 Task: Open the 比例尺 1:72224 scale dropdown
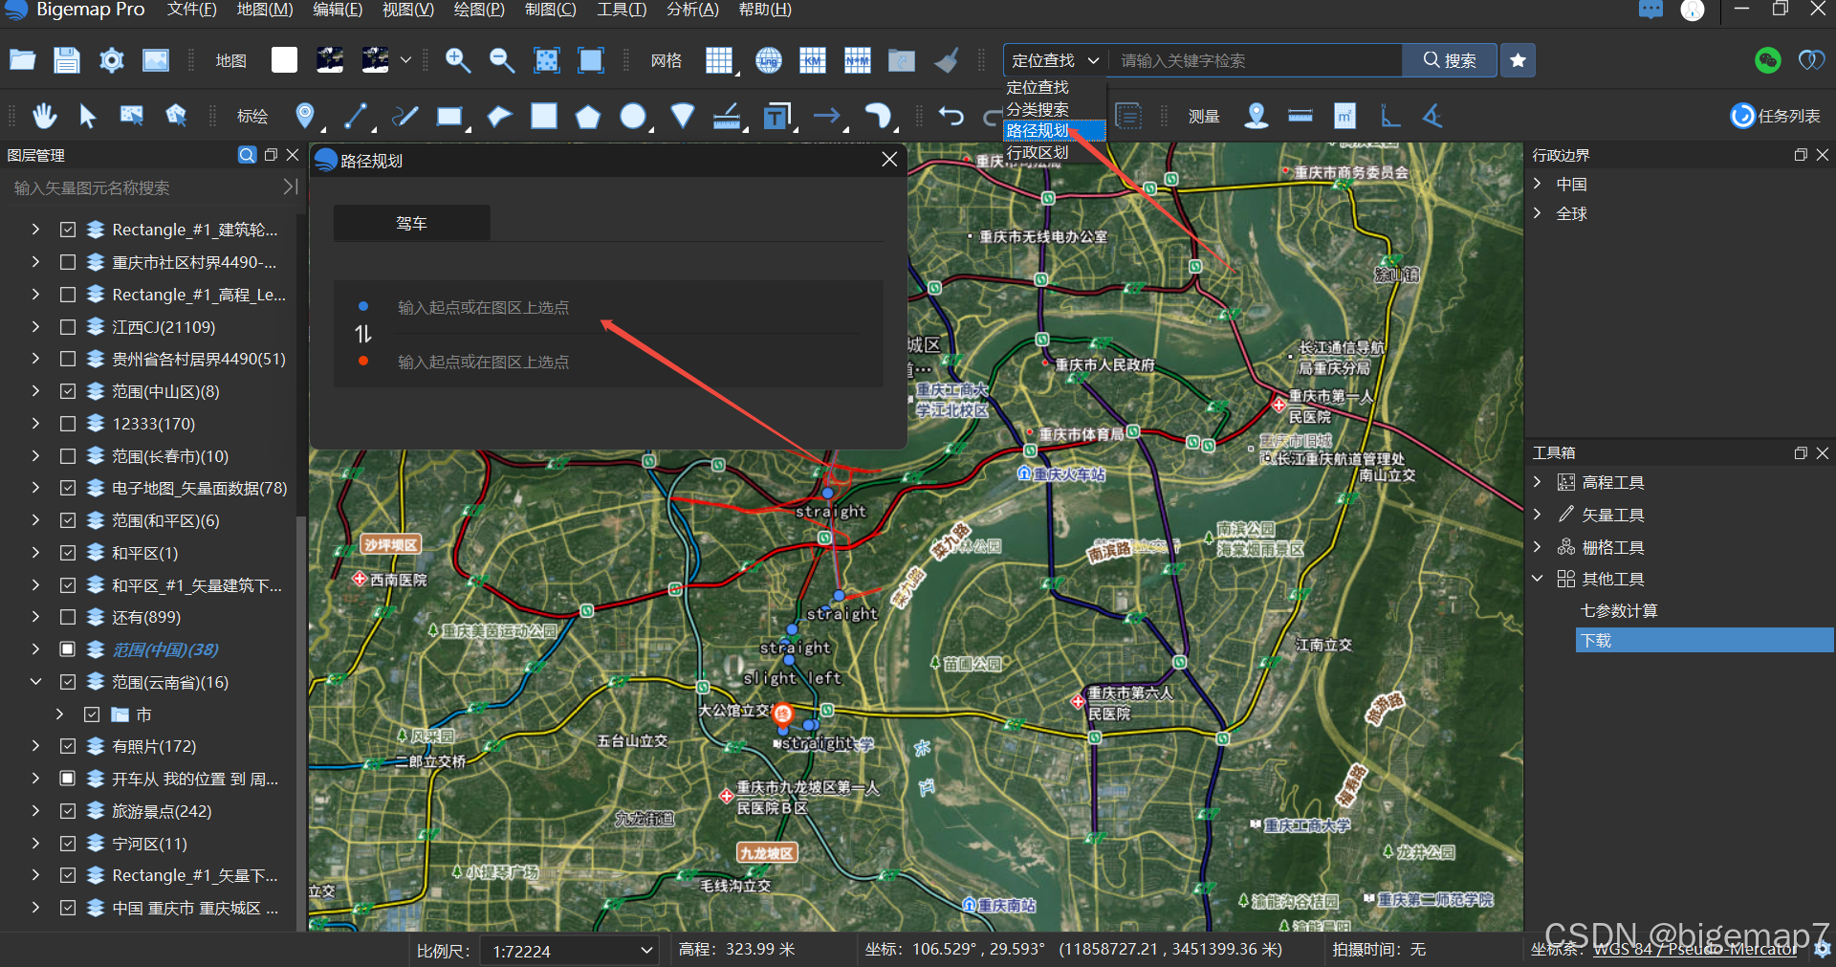(570, 951)
